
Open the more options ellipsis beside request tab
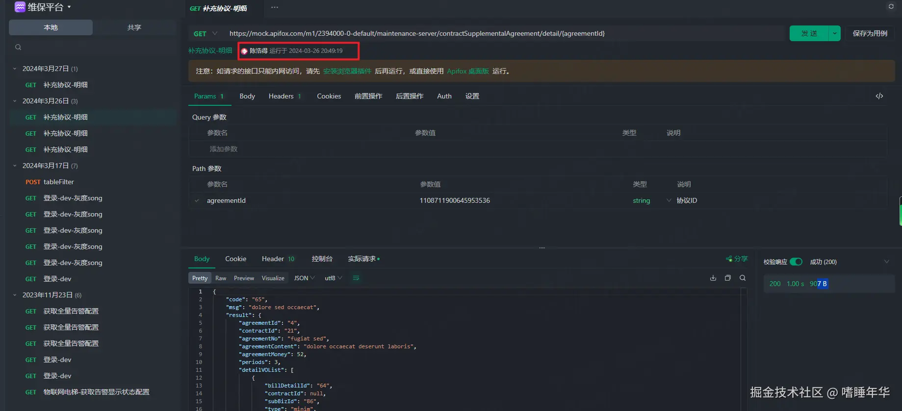click(275, 7)
